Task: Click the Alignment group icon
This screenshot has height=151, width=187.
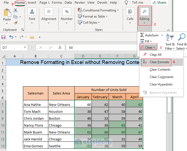Action: point(49,11)
